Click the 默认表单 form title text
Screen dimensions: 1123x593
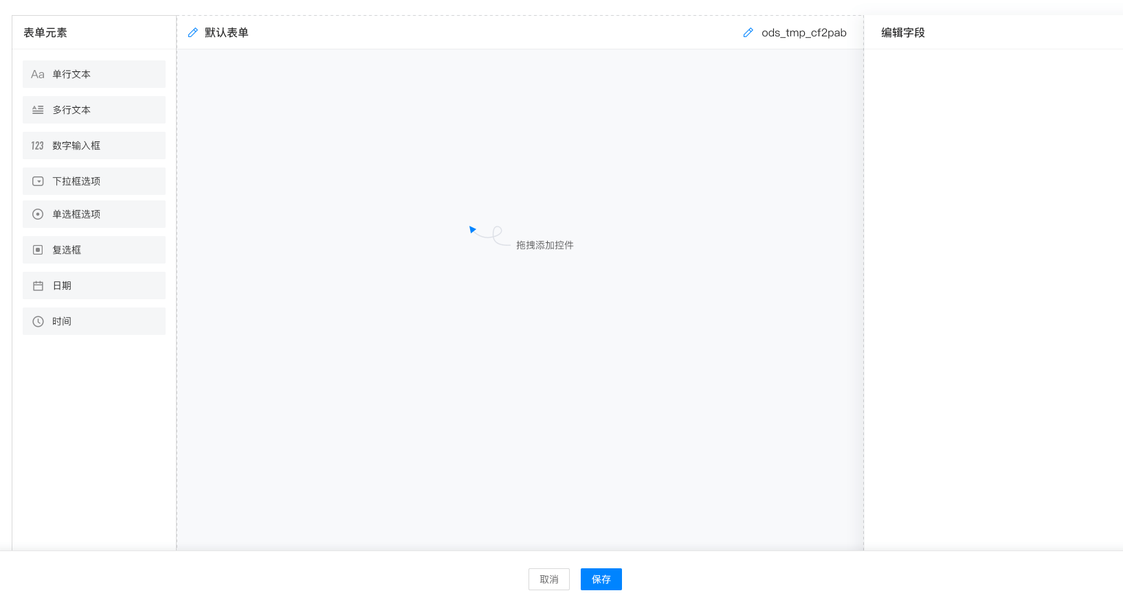pyautogui.click(x=227, y=32)
